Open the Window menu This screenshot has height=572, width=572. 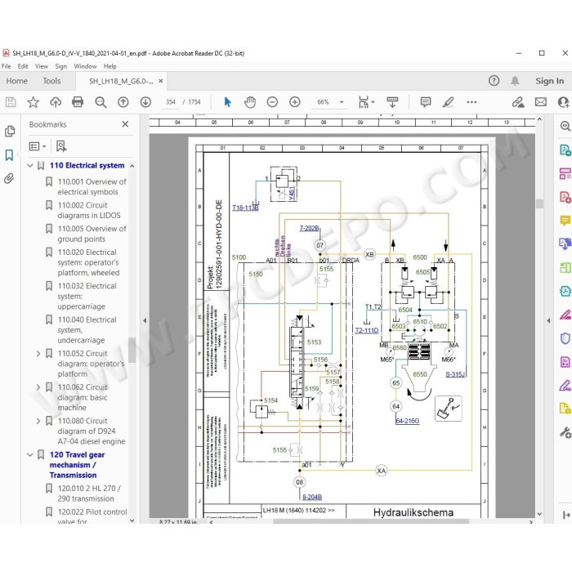coord(85,66)
